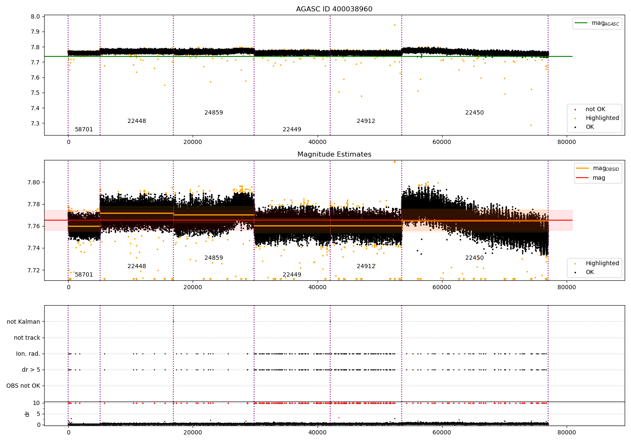Click the red line swatch beside 'mag'
The image size is (631, 442).
[x=583, y=178]
